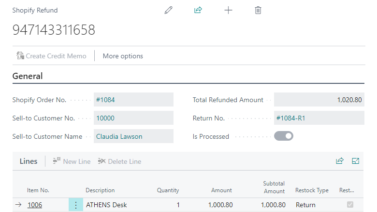The width and height of the screenshot is (377, 212).
Task: Click the Amount cell 1,000.80
Action: tap(220, 205)
